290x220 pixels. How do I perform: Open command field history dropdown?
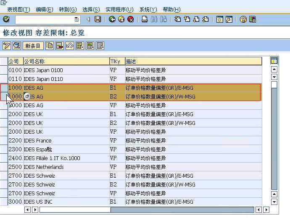click(76, 19)
